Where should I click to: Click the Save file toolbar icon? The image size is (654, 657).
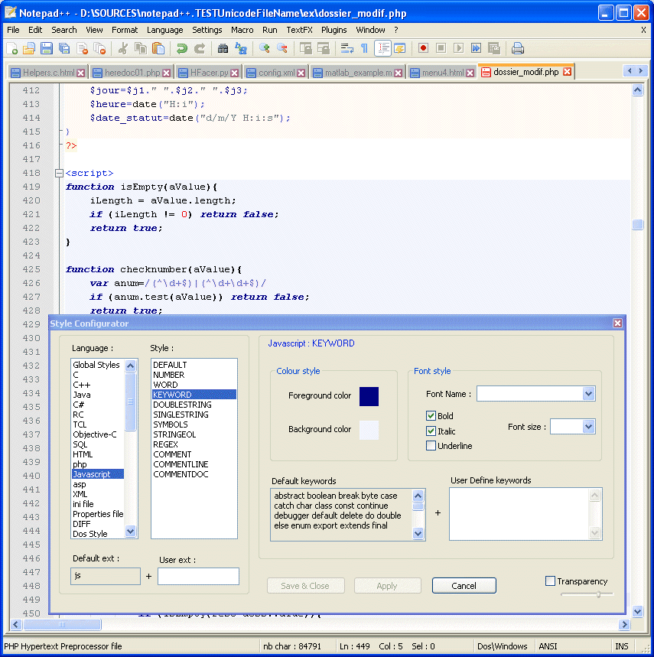coord(47,48)
